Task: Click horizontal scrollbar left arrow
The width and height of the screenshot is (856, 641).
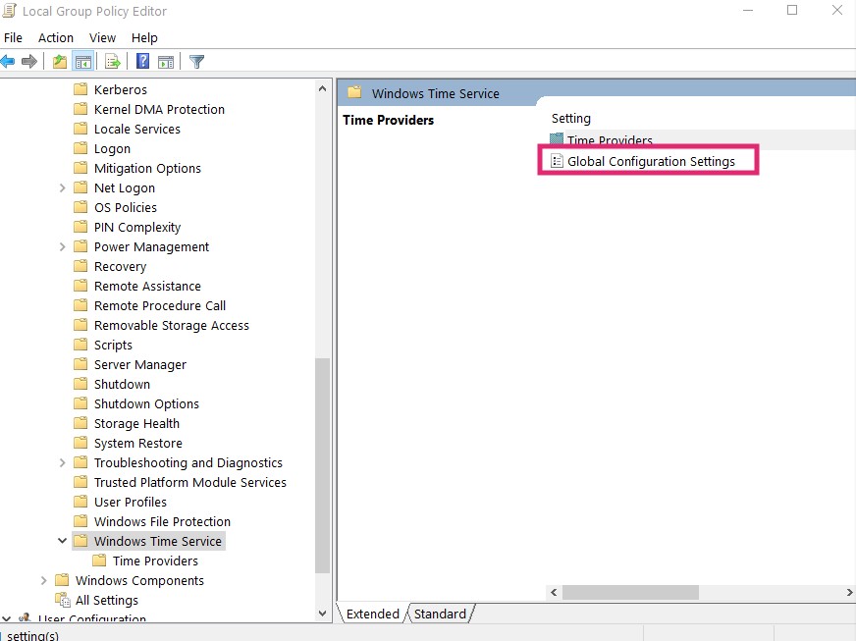Action: click(x=554, y=592)
